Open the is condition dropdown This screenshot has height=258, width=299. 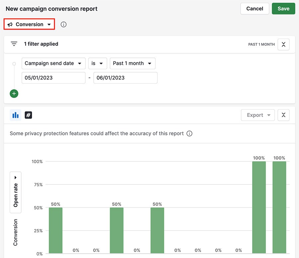pos(98,63)
